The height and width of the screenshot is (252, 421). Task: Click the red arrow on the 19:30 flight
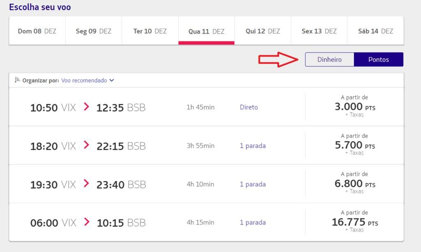86,184
